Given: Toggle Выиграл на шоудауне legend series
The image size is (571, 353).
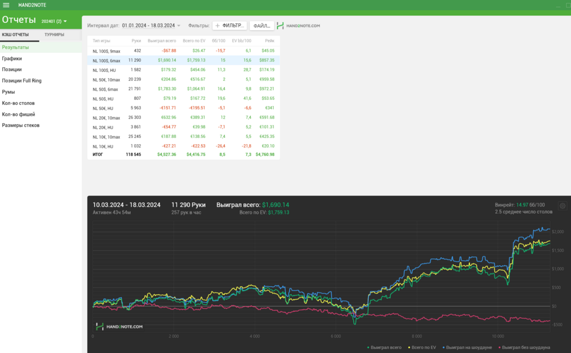Looking at the screenshot, I should point(467,347).
